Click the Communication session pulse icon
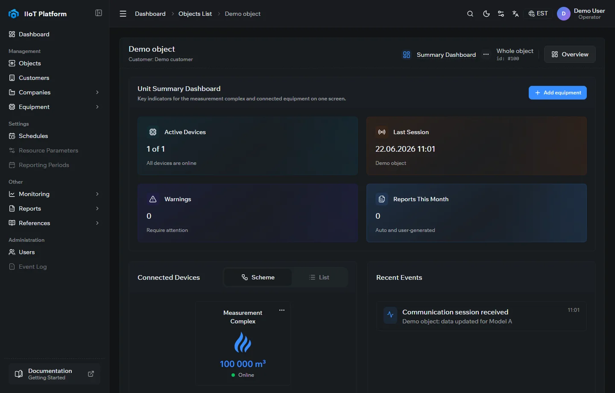The image size is (615, 393). [390, 315]
